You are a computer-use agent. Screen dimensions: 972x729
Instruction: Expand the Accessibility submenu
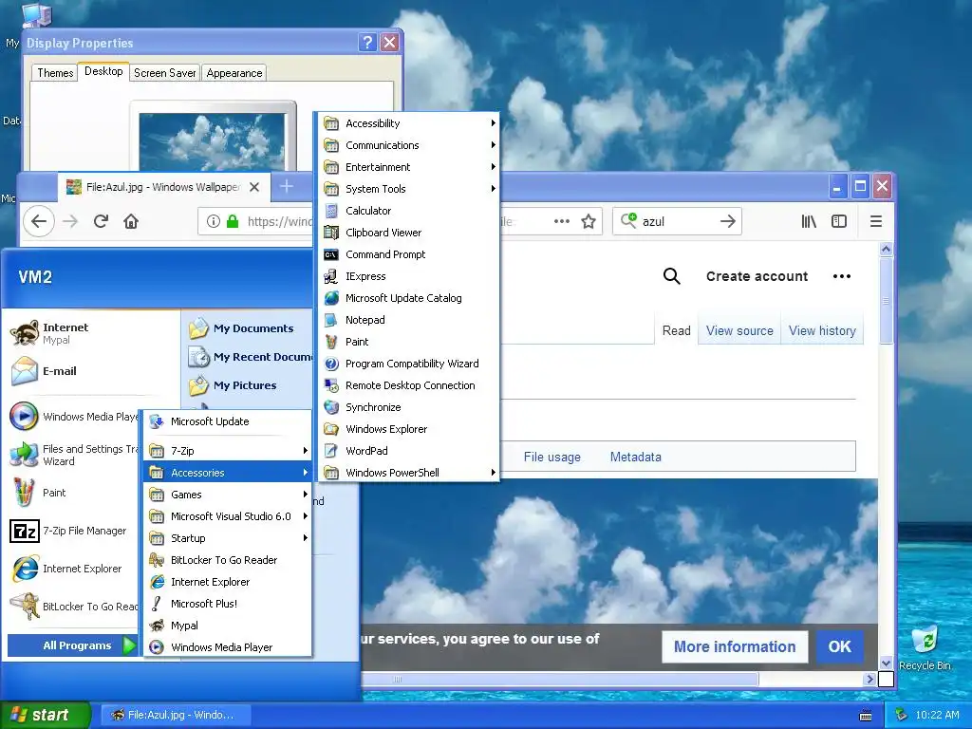tap(408, 123)
